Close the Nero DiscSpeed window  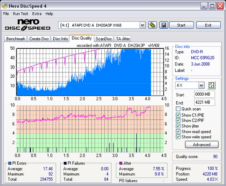tap(220, 6)
